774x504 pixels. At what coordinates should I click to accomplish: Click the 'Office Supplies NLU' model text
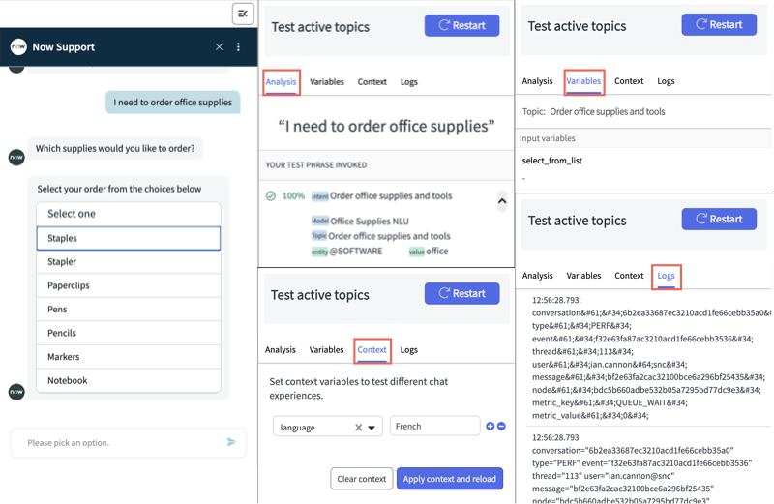pyautogui.click(x=370, y=222)
